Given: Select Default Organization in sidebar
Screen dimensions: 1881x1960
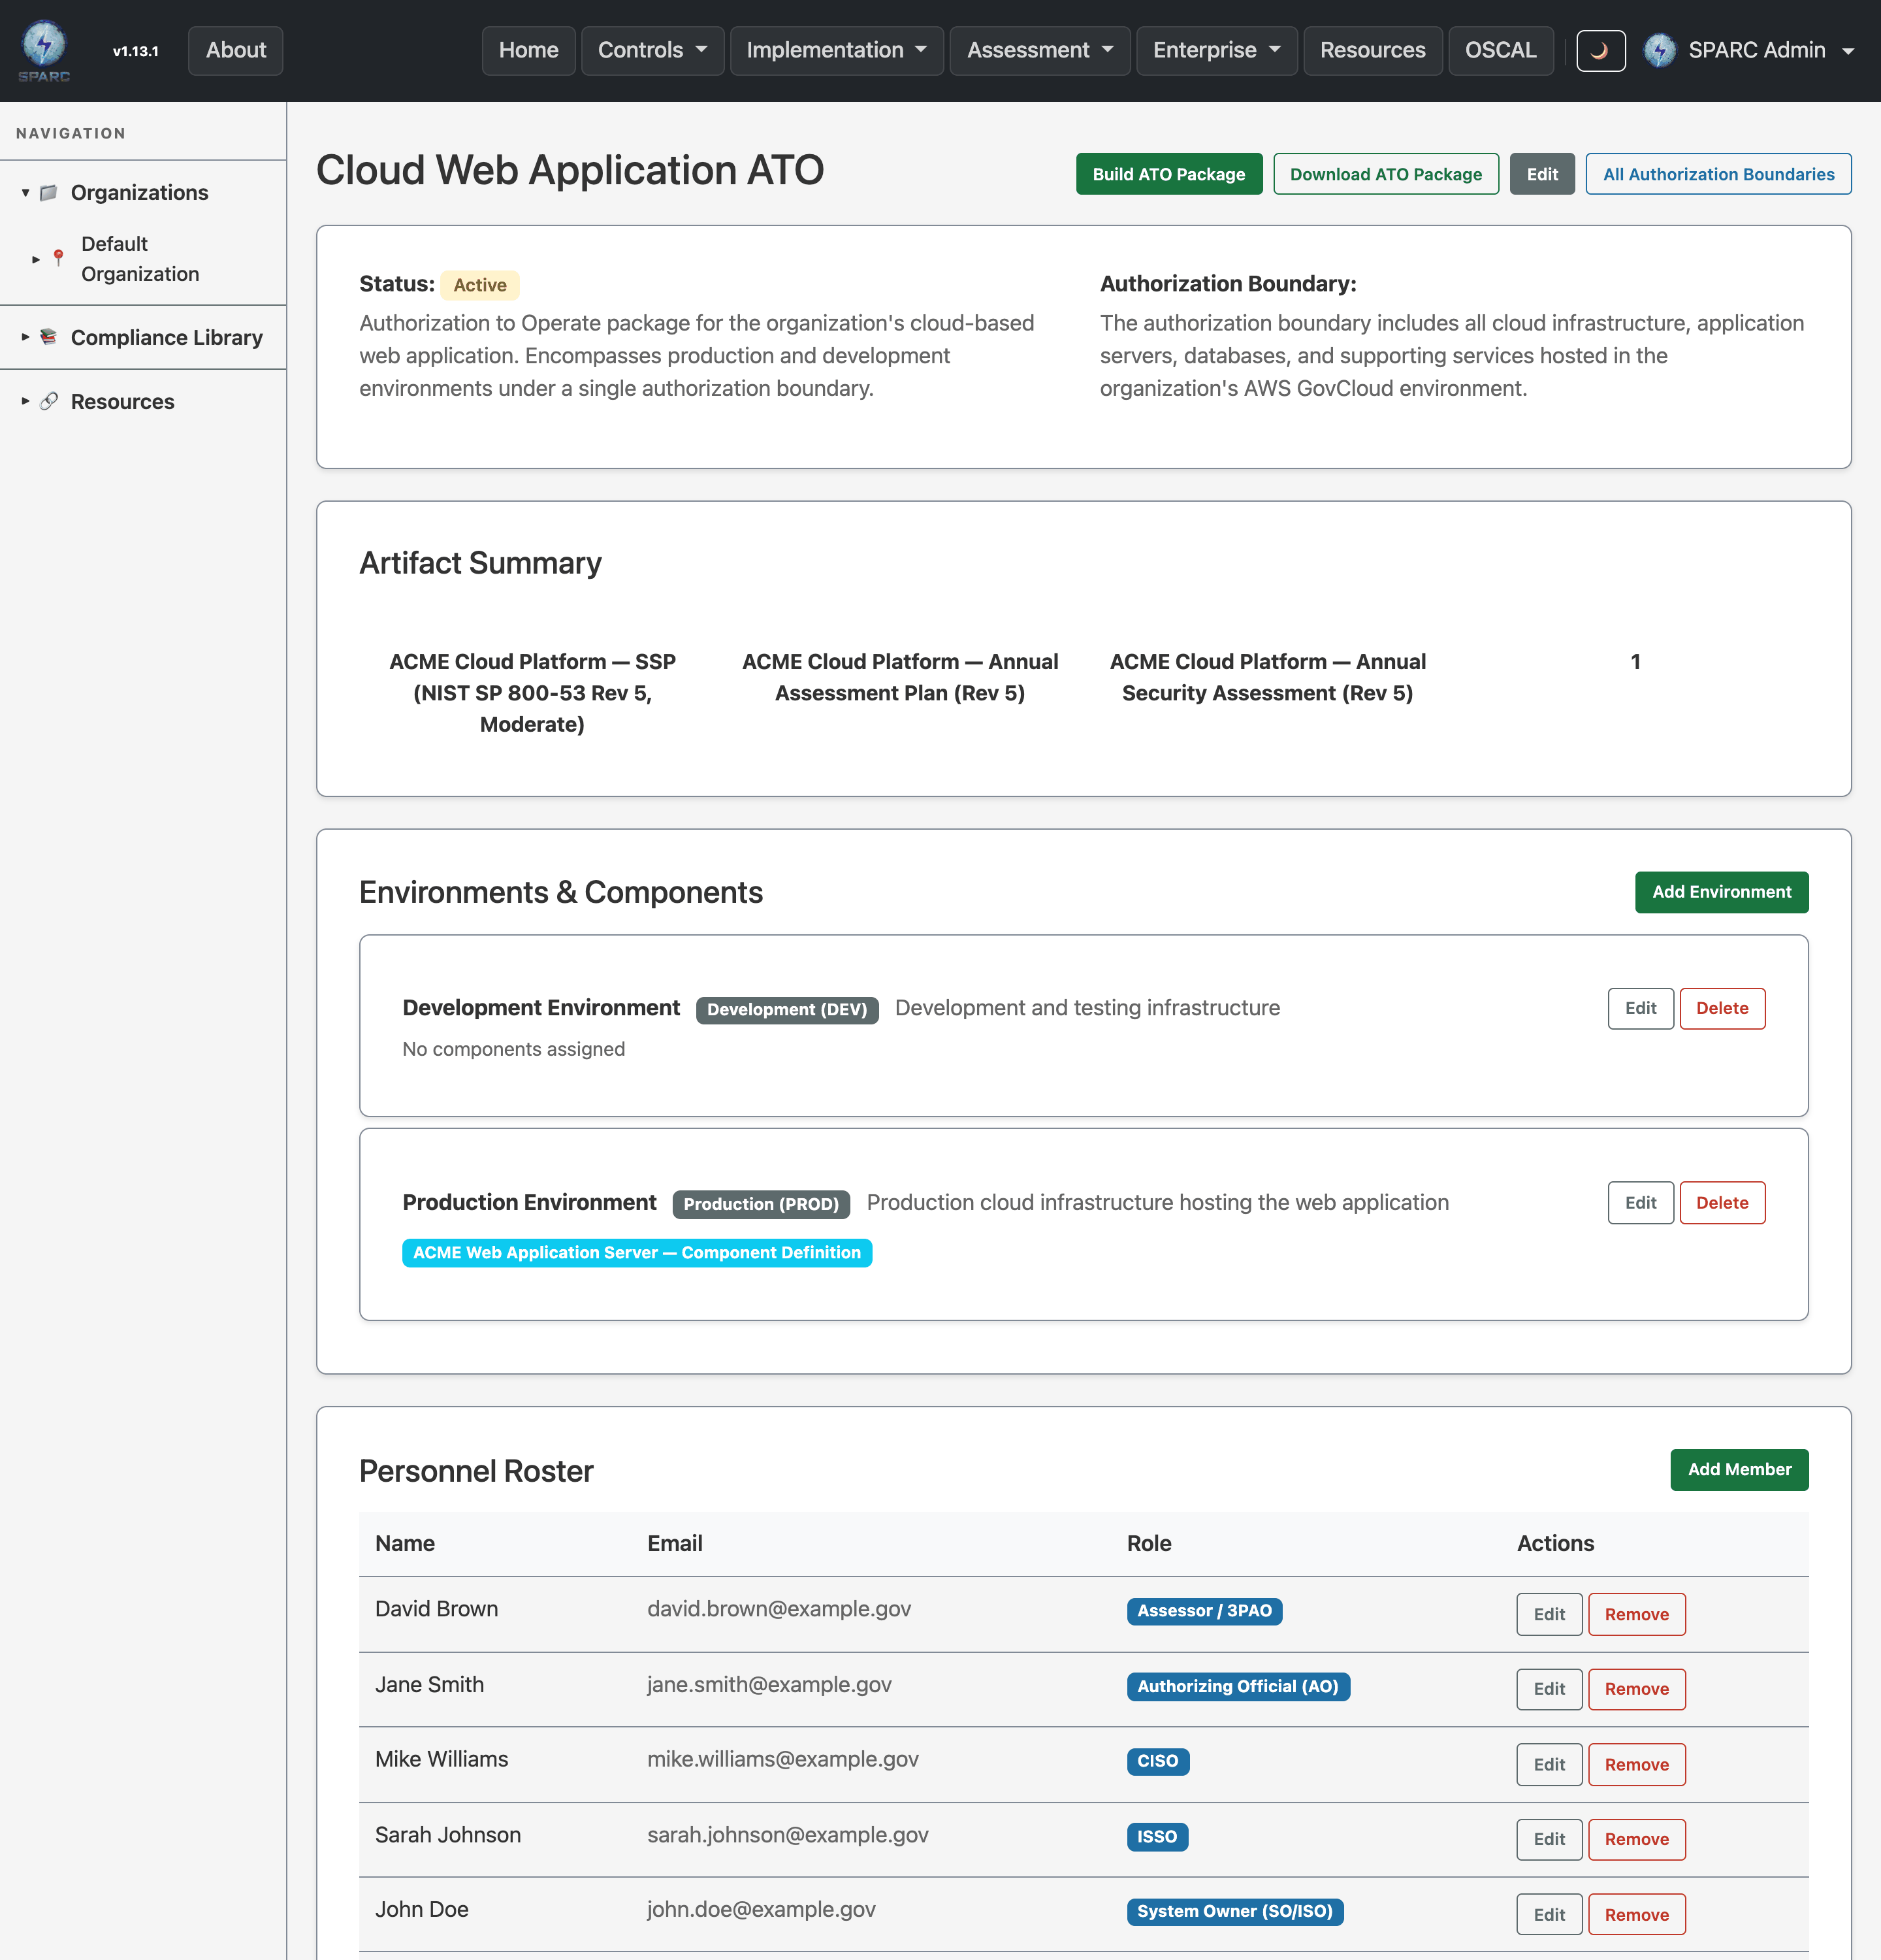Looking at the screenshot, I should point(140,259).
